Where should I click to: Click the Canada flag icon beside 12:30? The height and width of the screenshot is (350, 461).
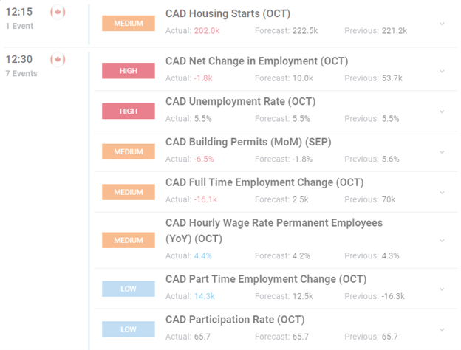[x=58, y=60]
